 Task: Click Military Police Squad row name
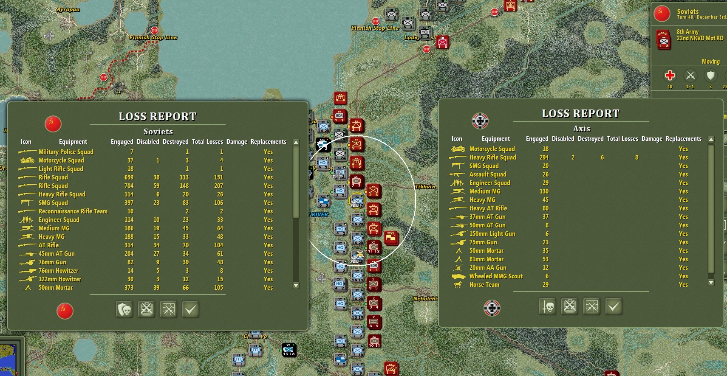66,152
